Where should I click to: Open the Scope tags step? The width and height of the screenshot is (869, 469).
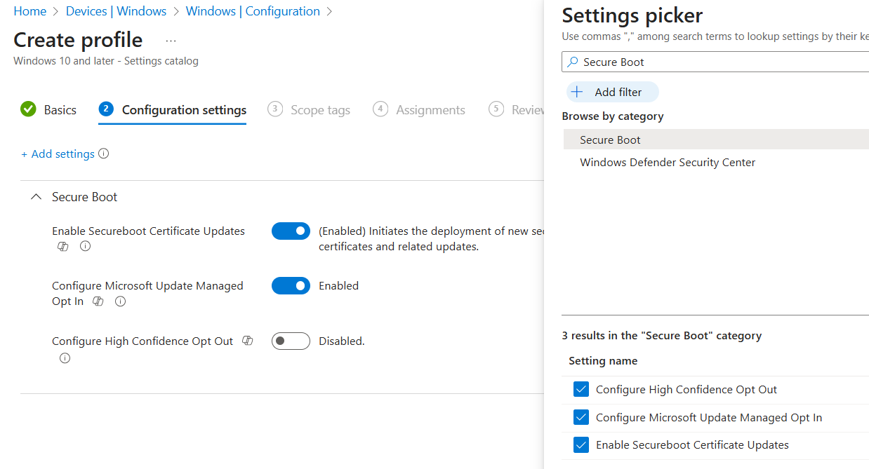[310, 110]
